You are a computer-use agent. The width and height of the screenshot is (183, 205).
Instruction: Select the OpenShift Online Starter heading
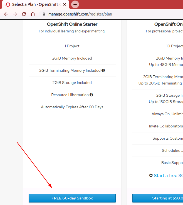pyautogui.click(x=72, y=24)
